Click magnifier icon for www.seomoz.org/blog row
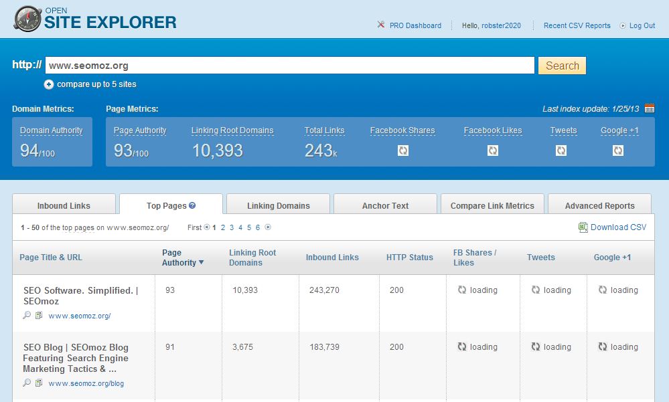This screenshot has width=669, height=402. (x=27, y=383)
